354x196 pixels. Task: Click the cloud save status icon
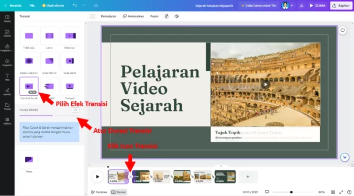96,5
